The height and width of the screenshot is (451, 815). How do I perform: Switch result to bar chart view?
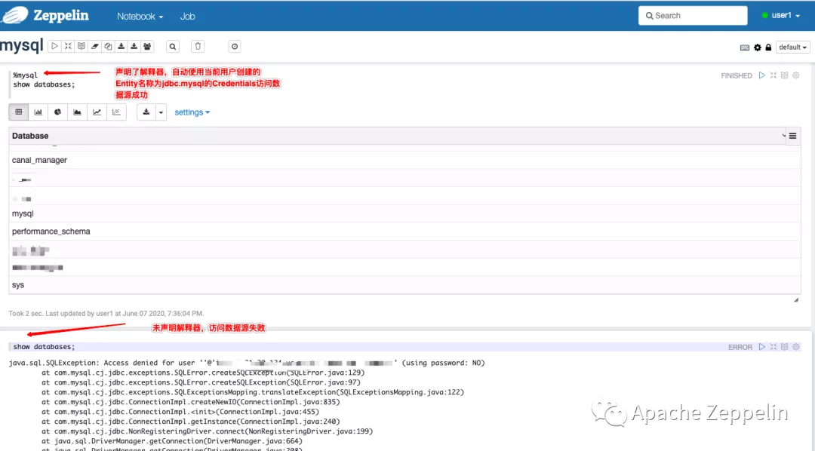(38, 112)
